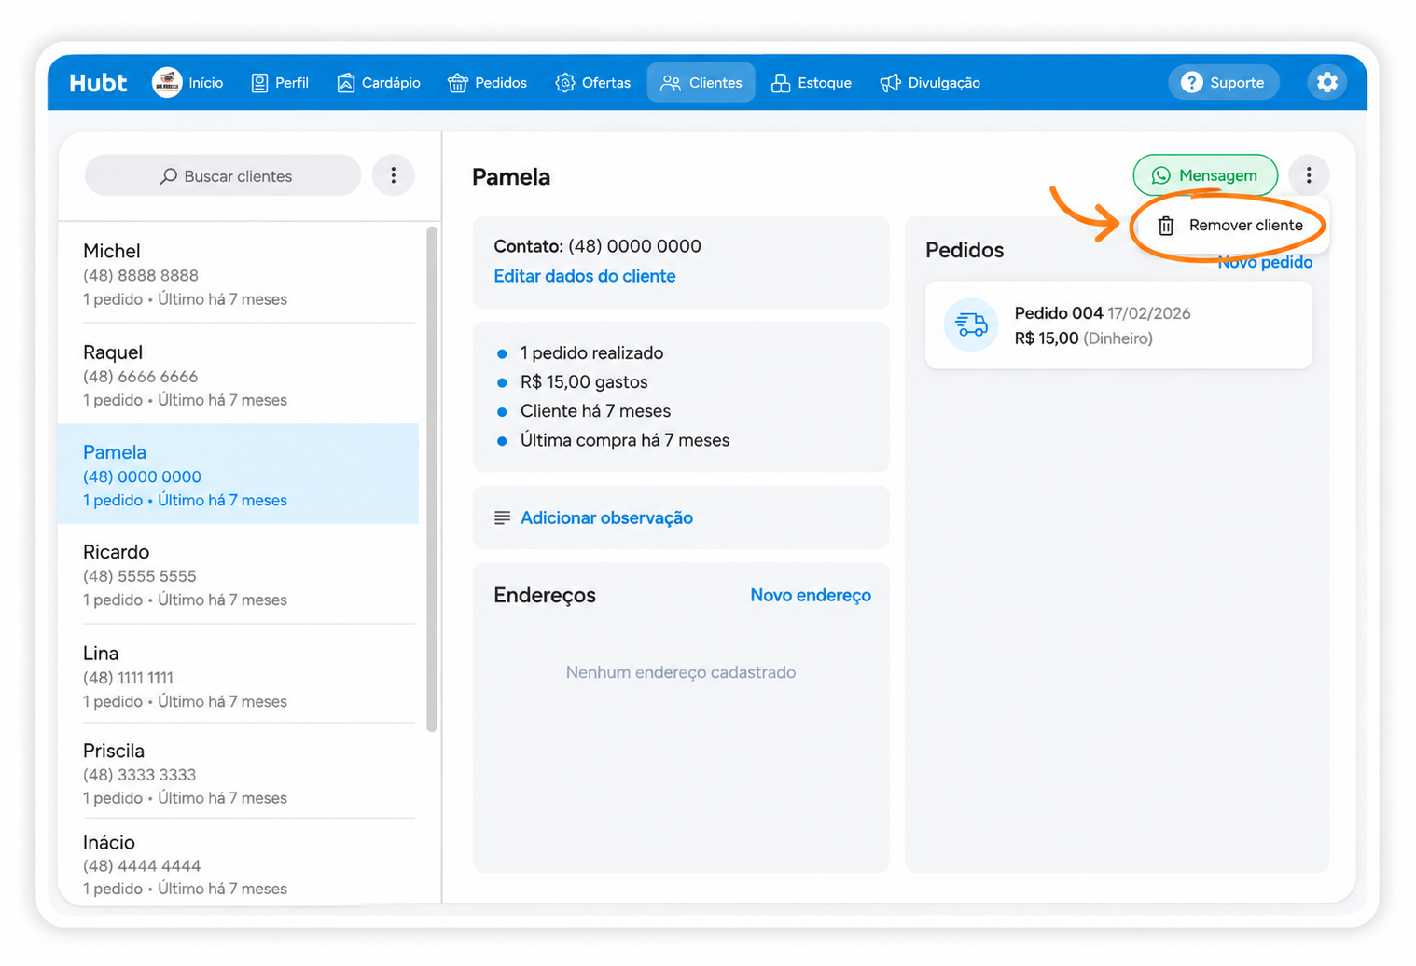Screen dimensions: 1416x966
Task: Focus the Buscar clientes search field
Action: (223, 175)
